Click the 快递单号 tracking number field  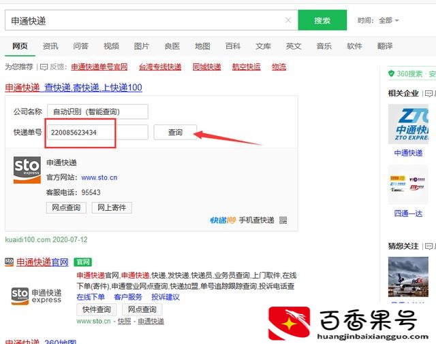97,133
